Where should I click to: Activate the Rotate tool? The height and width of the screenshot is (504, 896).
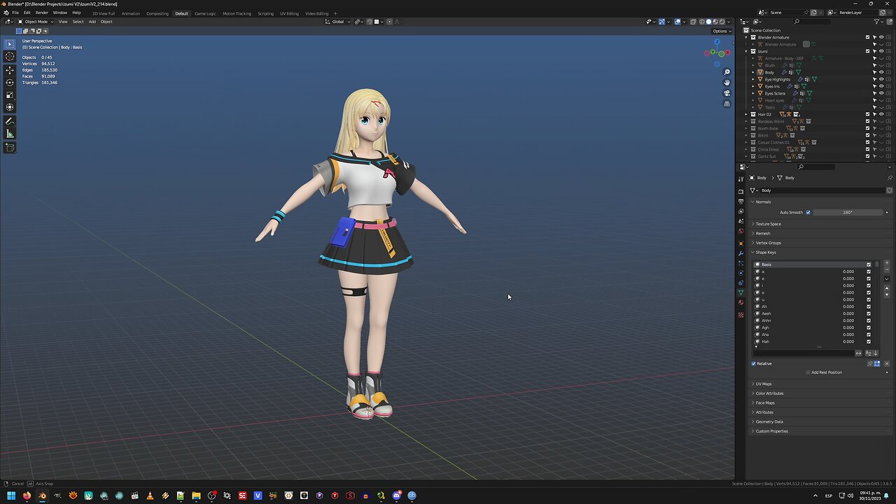(x=10, y=83)
